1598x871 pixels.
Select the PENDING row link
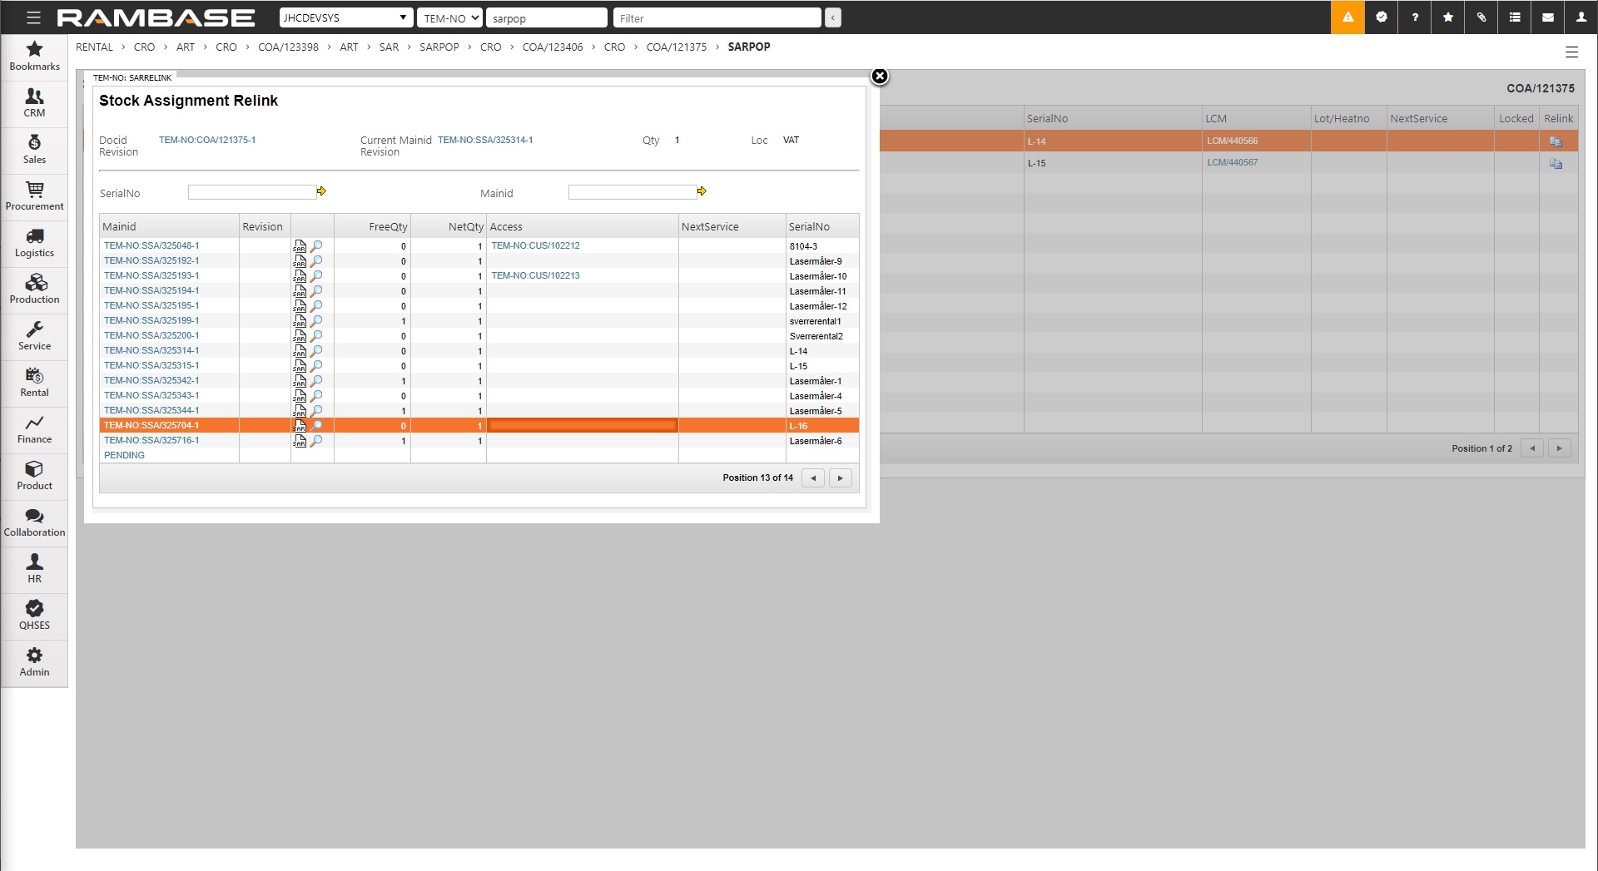[x=124, y=456]
